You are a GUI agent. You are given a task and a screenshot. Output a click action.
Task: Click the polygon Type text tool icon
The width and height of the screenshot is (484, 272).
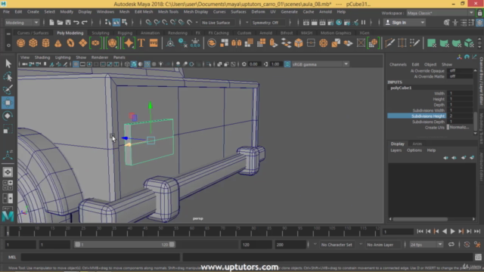(141, 43)
